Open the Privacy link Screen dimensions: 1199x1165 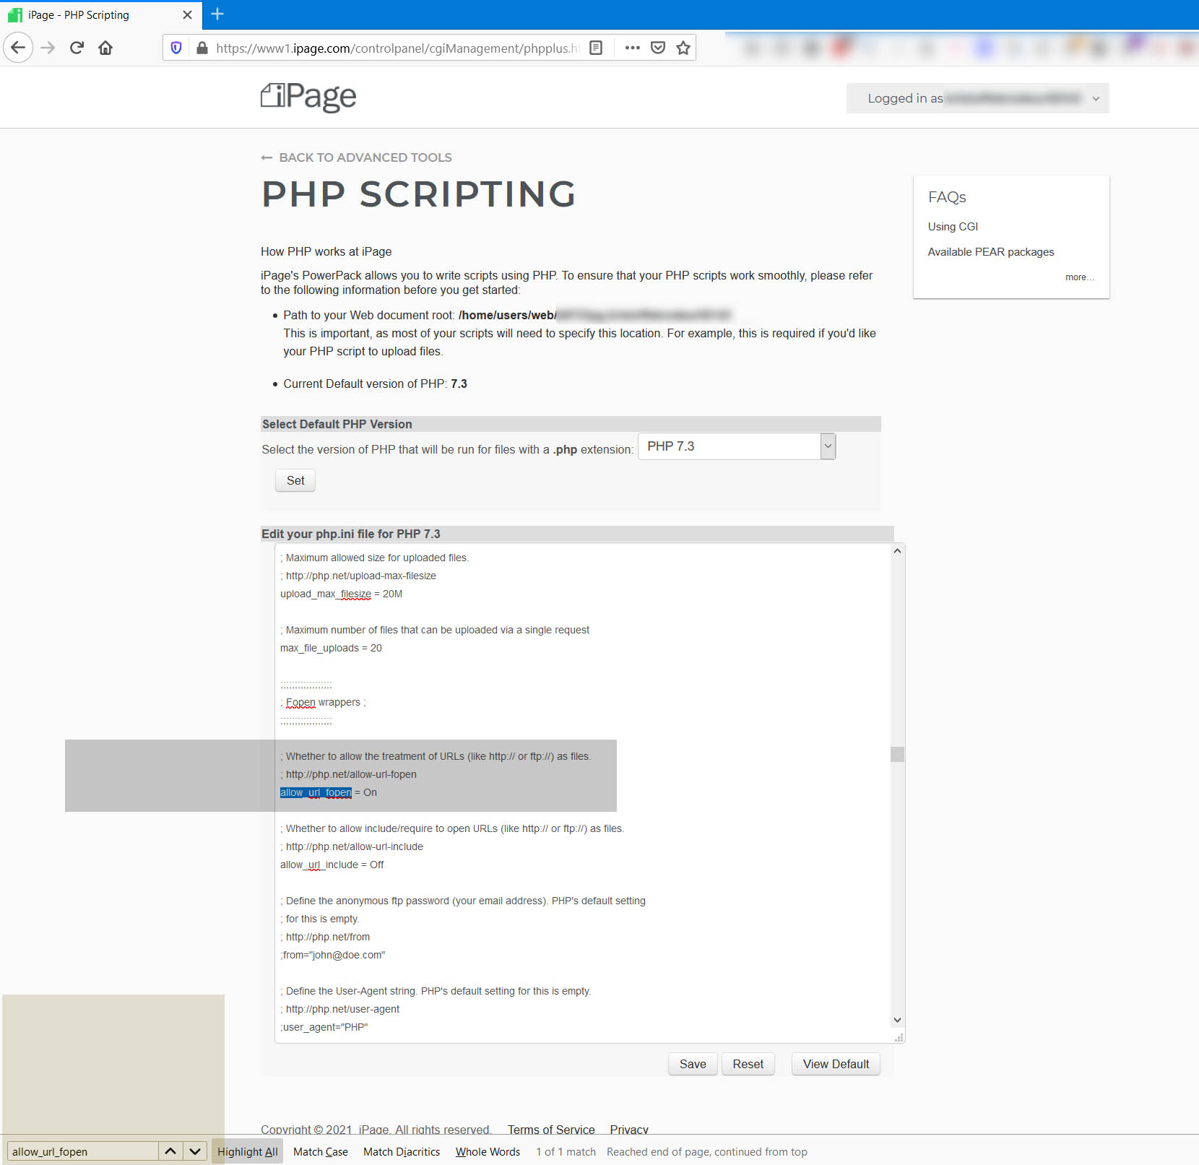(x=629, y=1129)
